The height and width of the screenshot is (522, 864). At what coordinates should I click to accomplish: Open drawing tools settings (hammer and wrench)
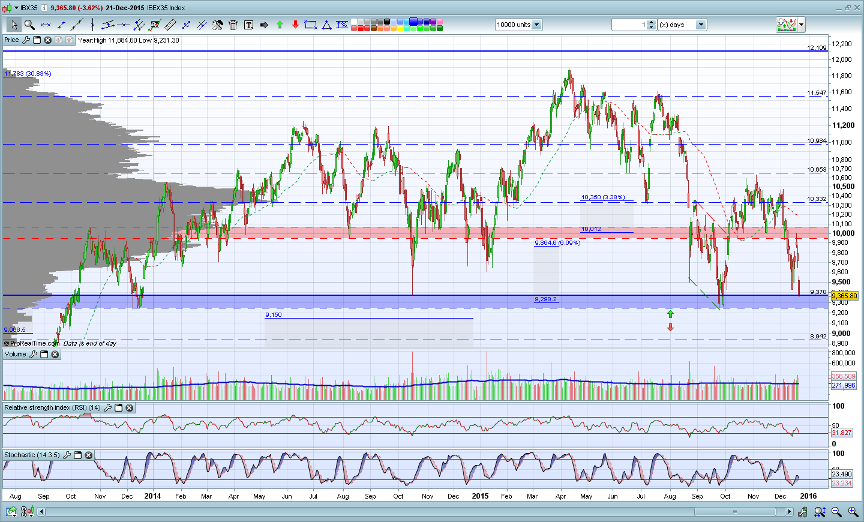(x=217, y=25)
